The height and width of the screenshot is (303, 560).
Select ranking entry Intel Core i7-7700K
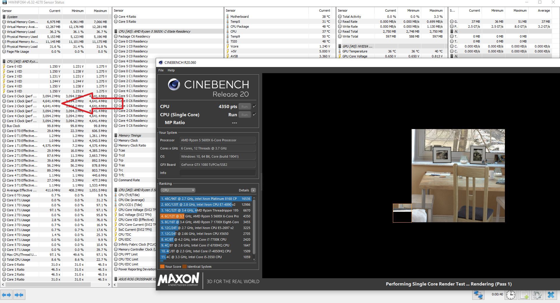pyautogui.click(x=206, y=239)
